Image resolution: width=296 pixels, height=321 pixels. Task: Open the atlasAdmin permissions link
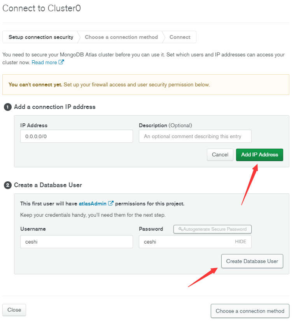pyautogui.click(x=93, y=204)
